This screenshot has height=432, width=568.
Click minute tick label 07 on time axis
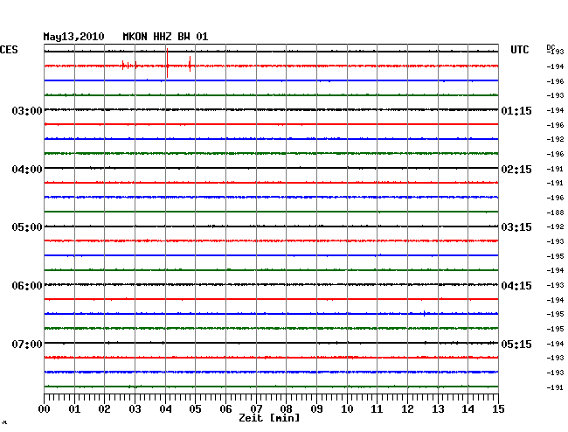point(256,408)
